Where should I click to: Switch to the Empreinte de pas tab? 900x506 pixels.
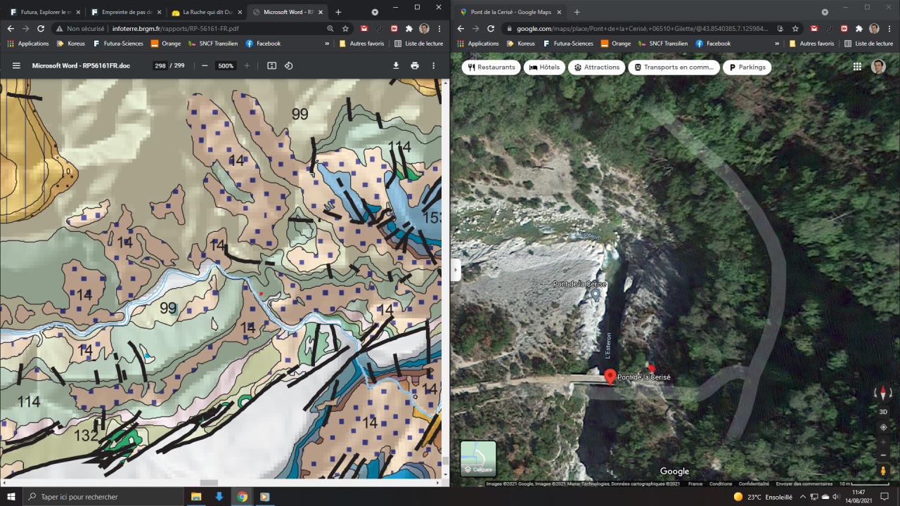pos(127,12)
